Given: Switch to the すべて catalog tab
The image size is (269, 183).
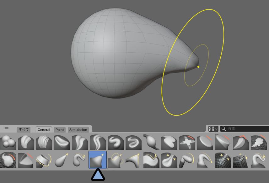Looking at the screenshot, I should click(x=24, y=130).
